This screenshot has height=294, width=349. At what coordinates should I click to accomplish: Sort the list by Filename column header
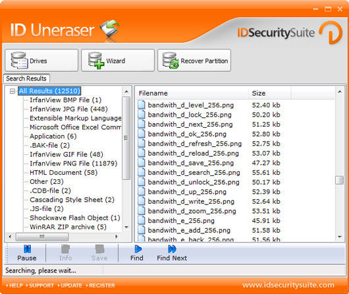click(x=192, y=93)
